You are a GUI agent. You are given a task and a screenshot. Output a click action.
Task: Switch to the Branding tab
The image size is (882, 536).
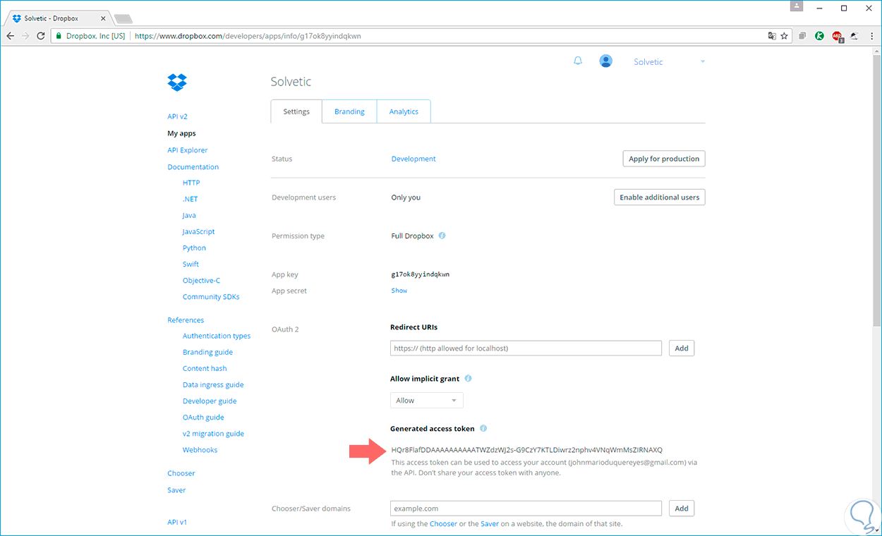(349, 111)
